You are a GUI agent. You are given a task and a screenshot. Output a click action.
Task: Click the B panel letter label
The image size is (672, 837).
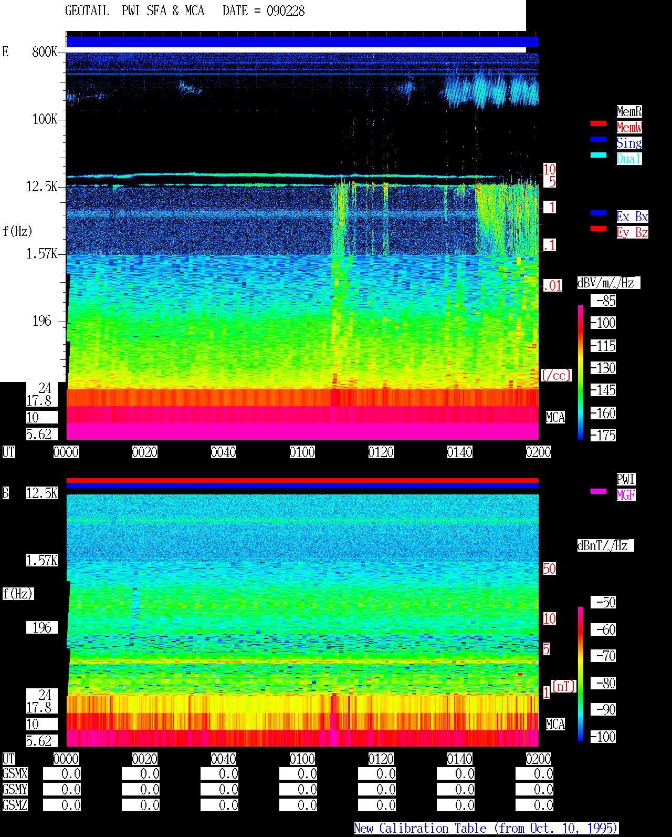(x=5, y=493)
